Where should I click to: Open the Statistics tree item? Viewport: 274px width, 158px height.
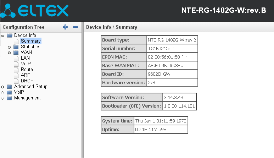(30, 47)
